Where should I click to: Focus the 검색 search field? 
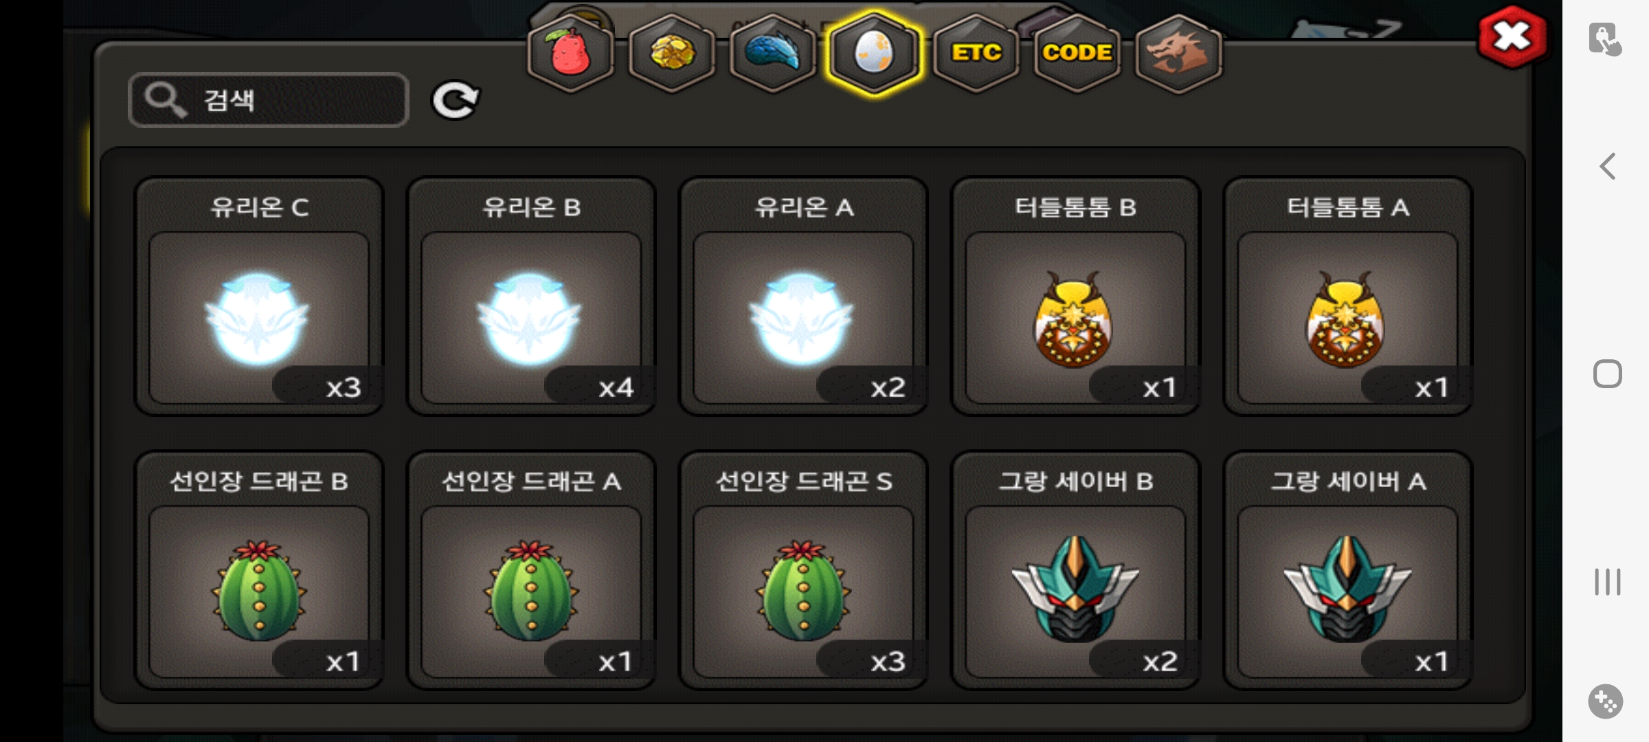pos(269,100)
